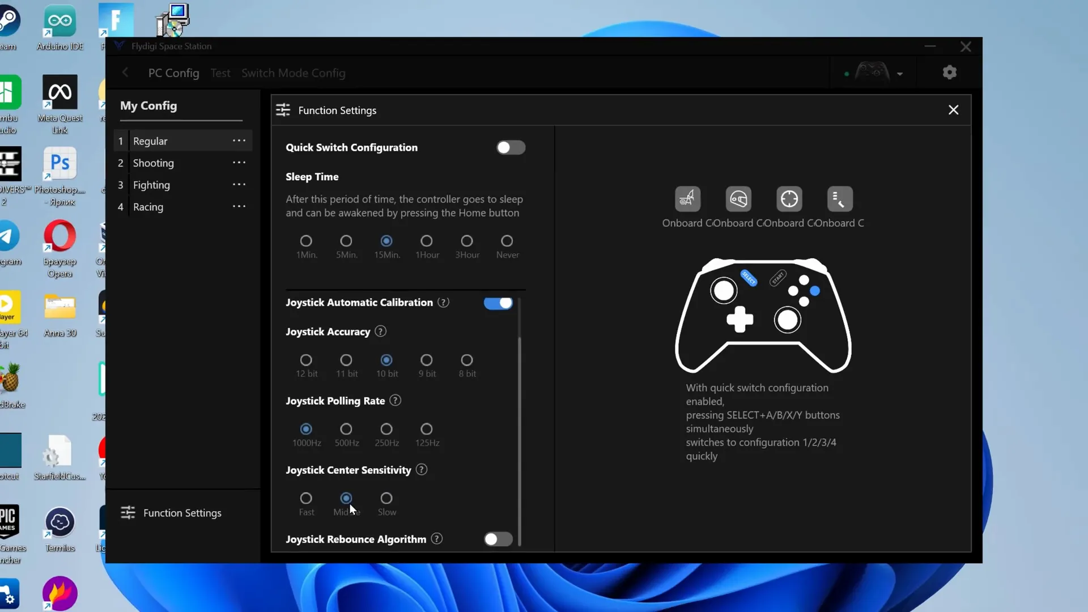Screen dimensions: 1088x612
Task: Choose the crosshair Onboard Config icon
Action: pos(789,199)
